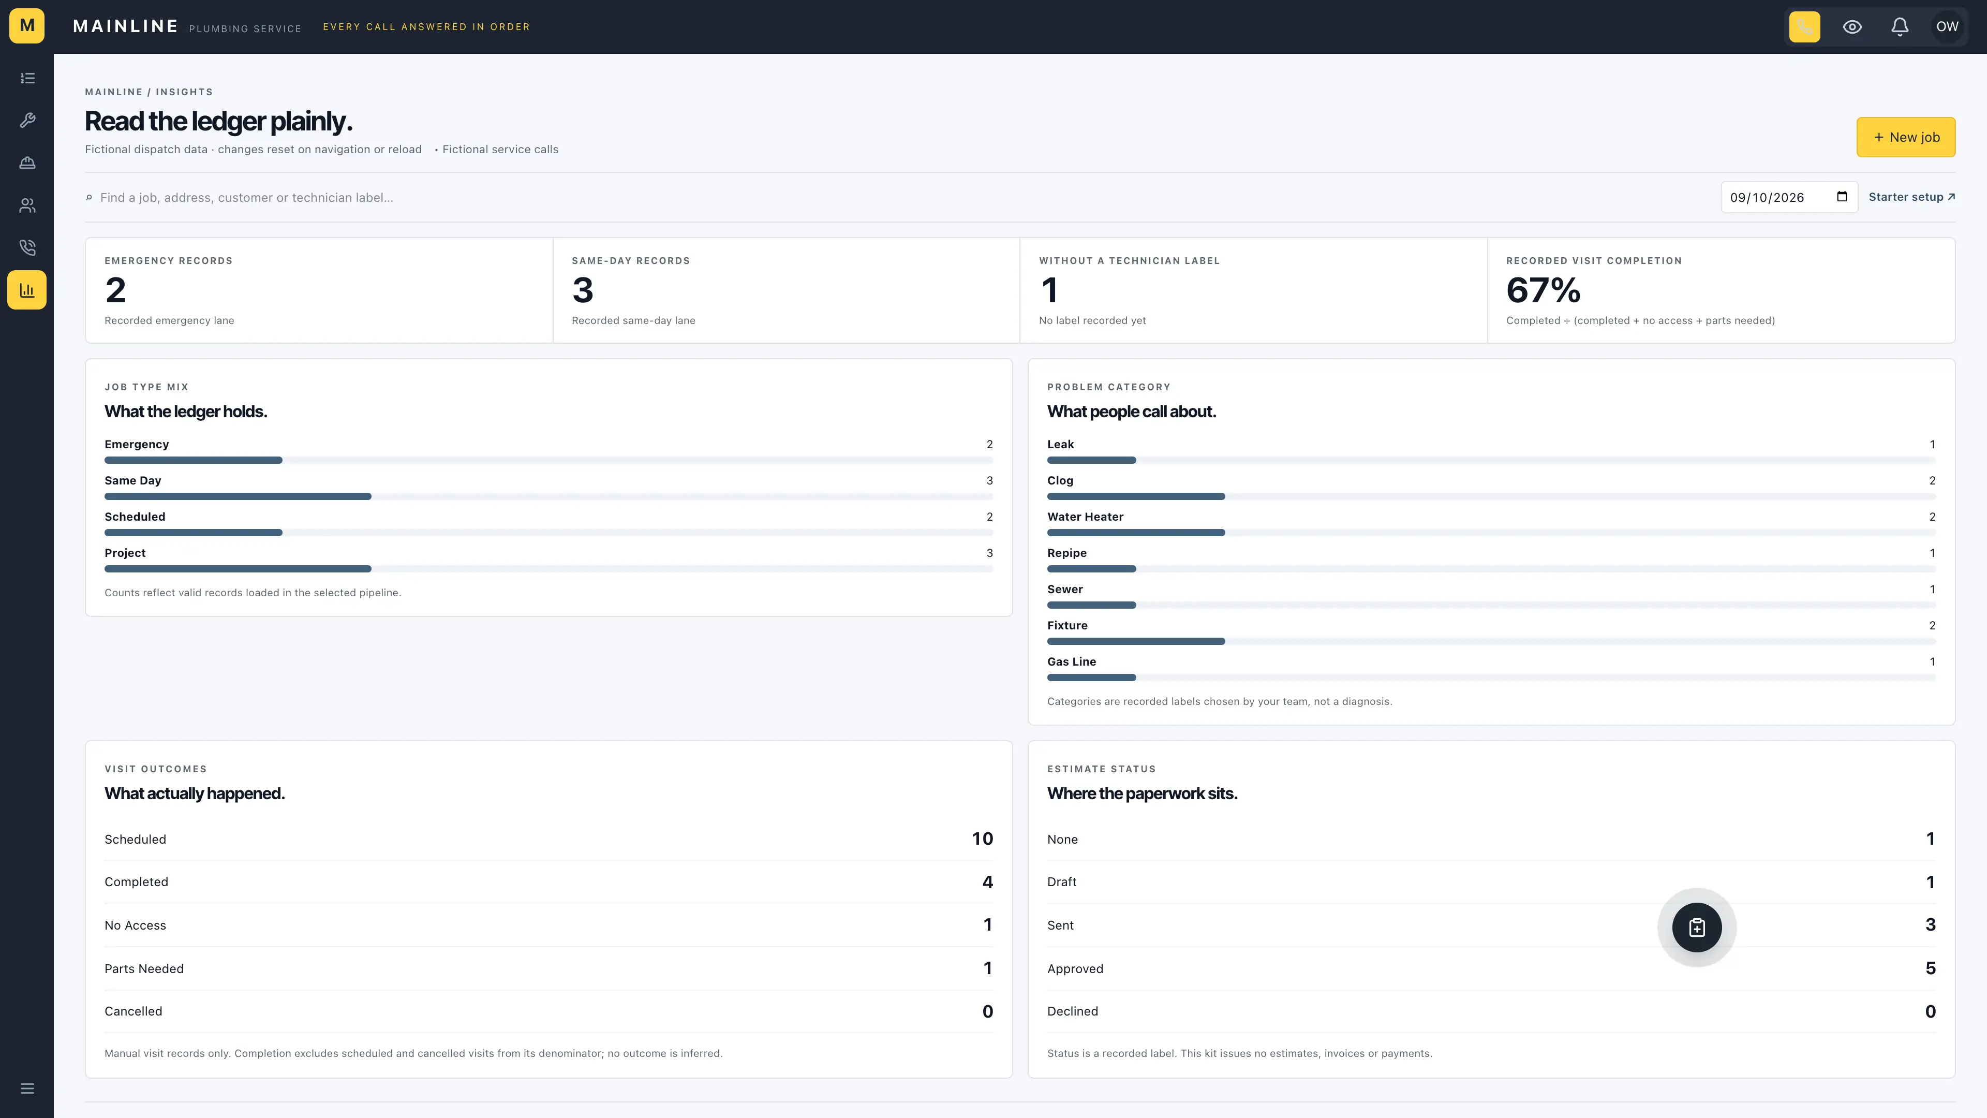Click the 09/10/2026 date field
The image size is (1987, 1118).
click(x=1789, y=197)
